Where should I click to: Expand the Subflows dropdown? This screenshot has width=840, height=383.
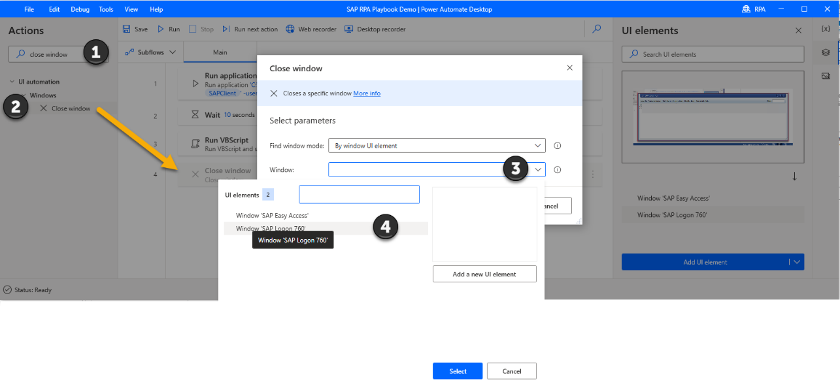coord(150,52)
